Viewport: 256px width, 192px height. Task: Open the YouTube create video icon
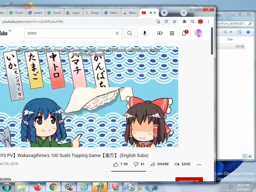160,33
